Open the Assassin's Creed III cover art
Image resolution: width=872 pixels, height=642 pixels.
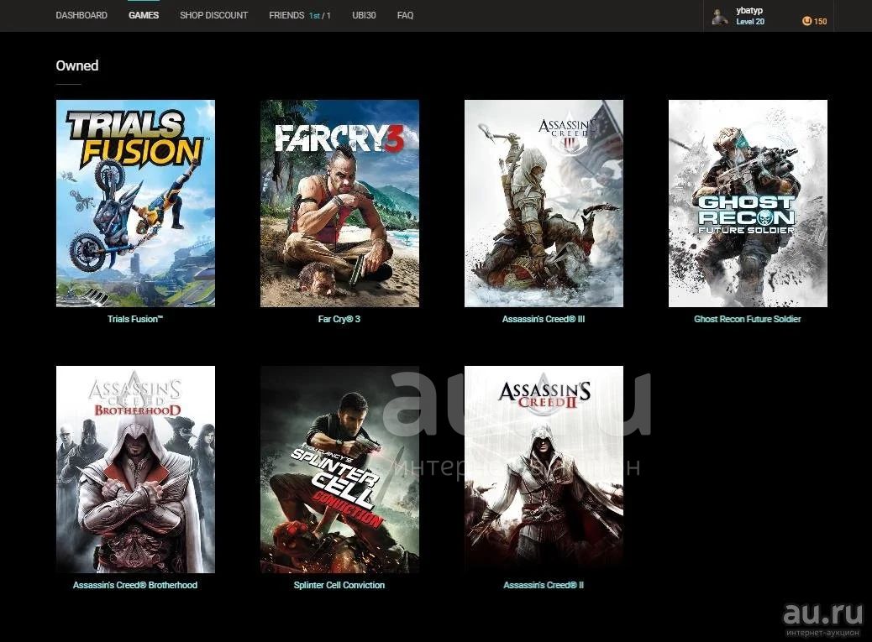pyautogui.click(x=544, y=203)
